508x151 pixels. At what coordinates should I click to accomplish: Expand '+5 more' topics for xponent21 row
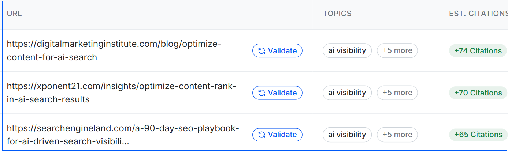click(397, 93)
